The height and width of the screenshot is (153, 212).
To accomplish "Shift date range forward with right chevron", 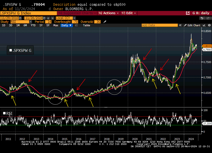I will [53, 18].
